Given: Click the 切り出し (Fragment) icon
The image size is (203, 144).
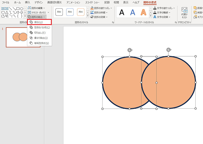Looking at the screenshot, I should [x=31, y=32].
